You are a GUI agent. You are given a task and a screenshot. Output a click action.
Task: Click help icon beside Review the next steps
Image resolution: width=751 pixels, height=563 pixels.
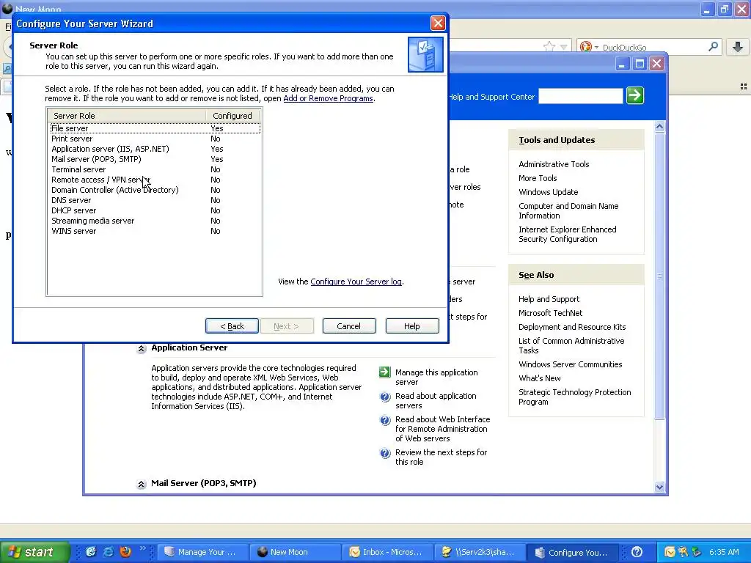click(384, 453)
